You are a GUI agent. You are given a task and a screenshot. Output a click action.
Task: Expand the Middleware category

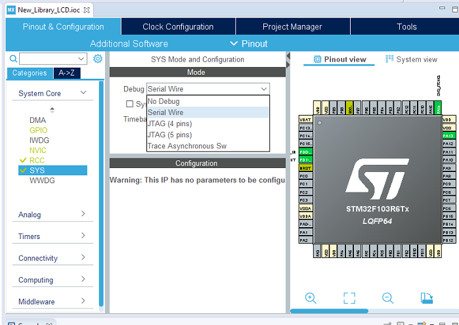click(x=83, y=301)
